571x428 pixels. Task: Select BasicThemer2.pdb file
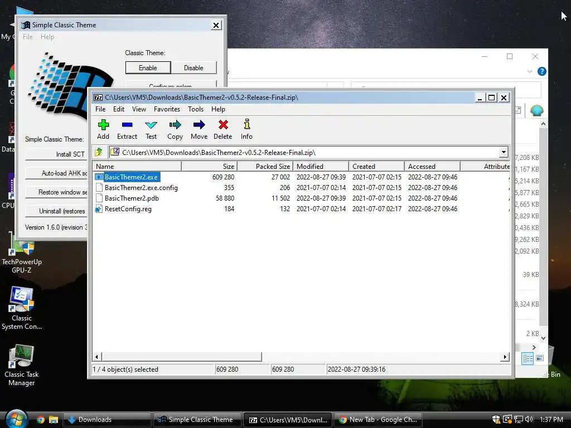[x=302, y=198]
